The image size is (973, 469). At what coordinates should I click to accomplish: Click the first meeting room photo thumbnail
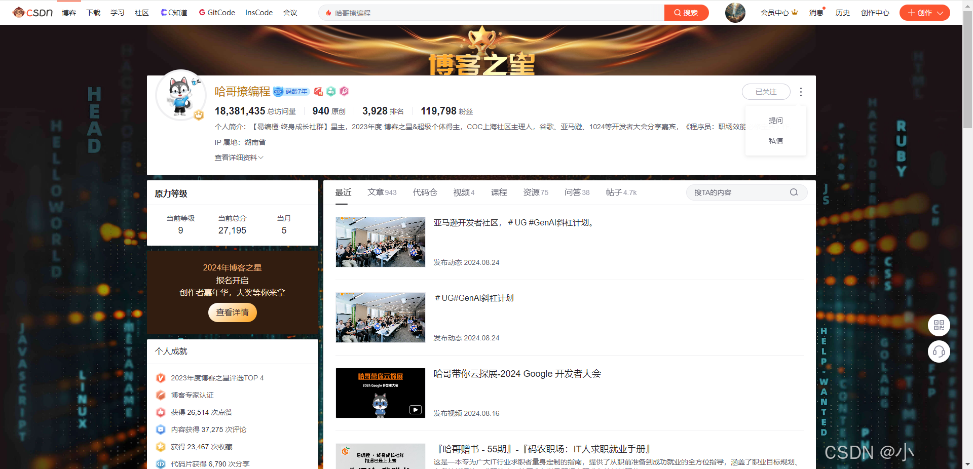pyautogui.click(x=380, y=242)
